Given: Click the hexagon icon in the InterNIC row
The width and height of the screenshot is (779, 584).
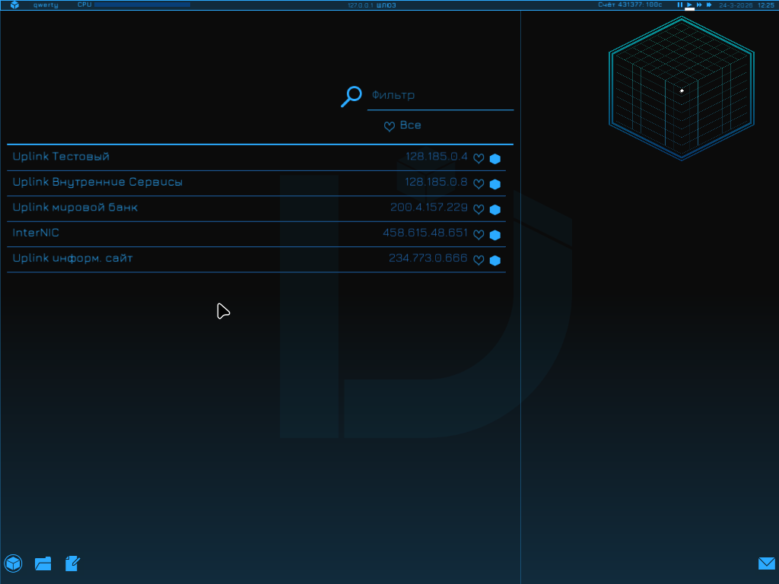Looking at the screenshot, I should (x=495, y=235).
